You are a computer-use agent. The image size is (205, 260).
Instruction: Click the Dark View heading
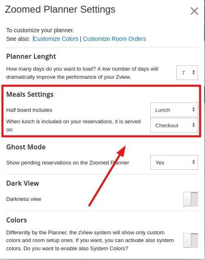[x=23, y=183]
